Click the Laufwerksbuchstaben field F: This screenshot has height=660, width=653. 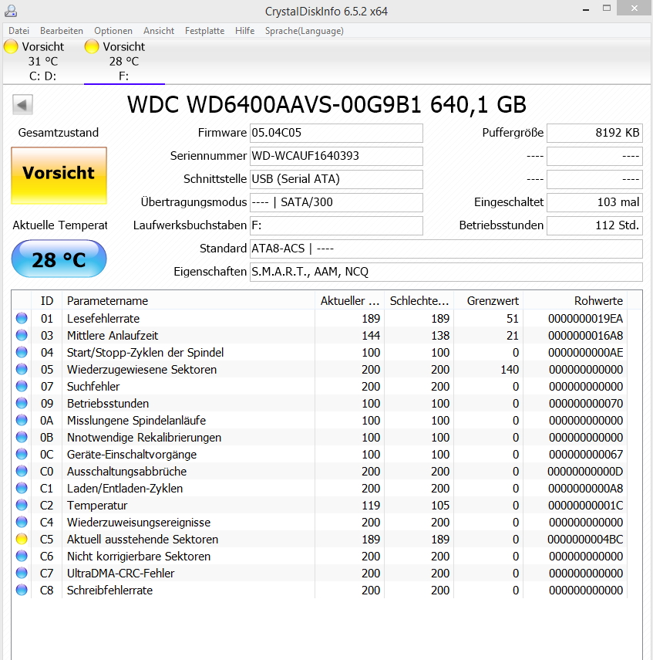pyautogui.click(x=336, y=225)
